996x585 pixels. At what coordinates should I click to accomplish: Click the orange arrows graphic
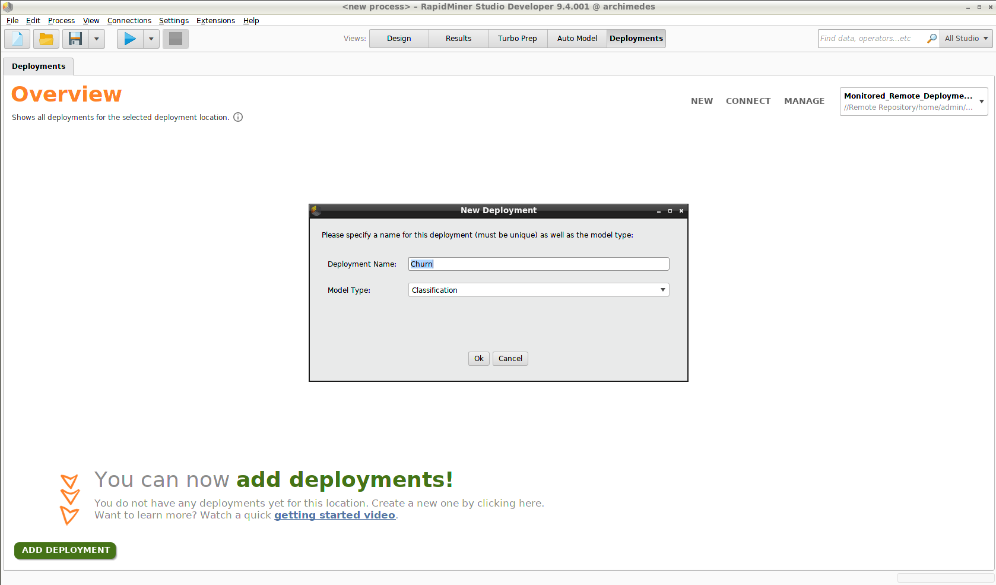tap(69, 499)
